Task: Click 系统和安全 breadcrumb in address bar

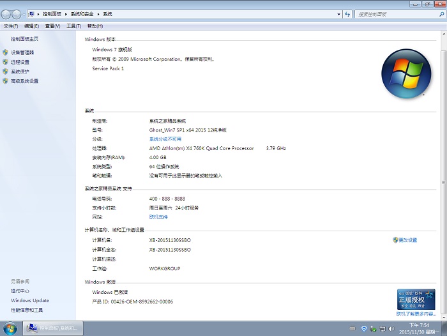Action: click(x=82, y=14)
